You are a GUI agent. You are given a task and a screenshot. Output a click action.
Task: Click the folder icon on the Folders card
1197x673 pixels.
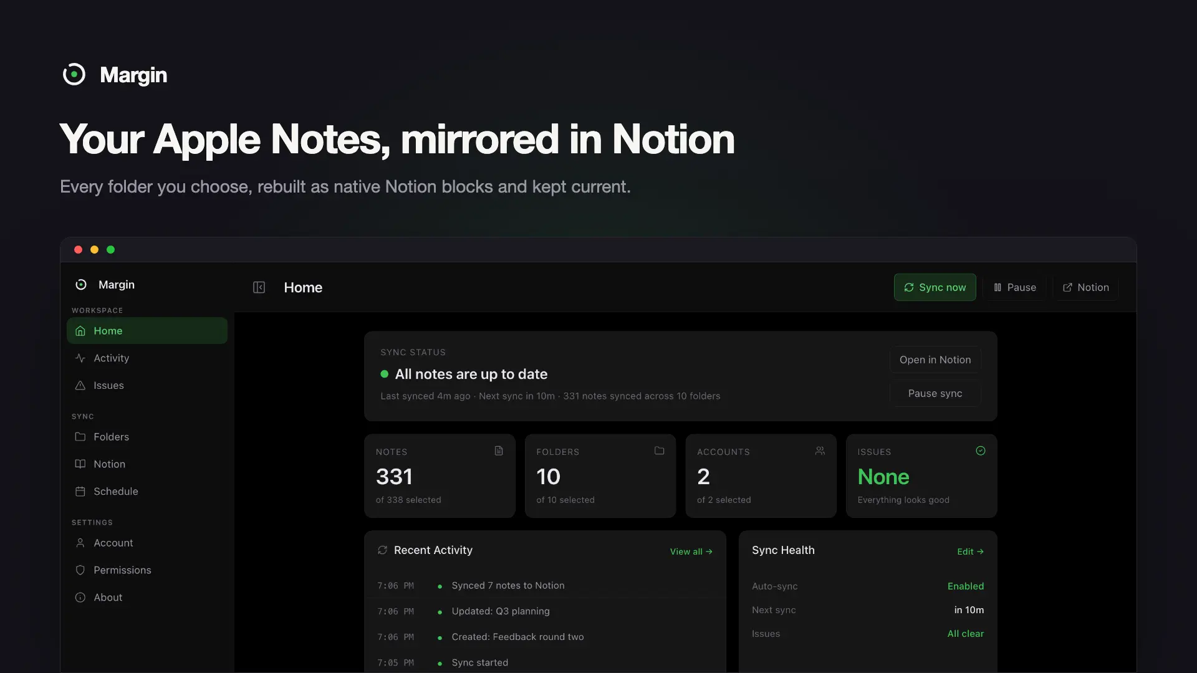tap(659, 451)
